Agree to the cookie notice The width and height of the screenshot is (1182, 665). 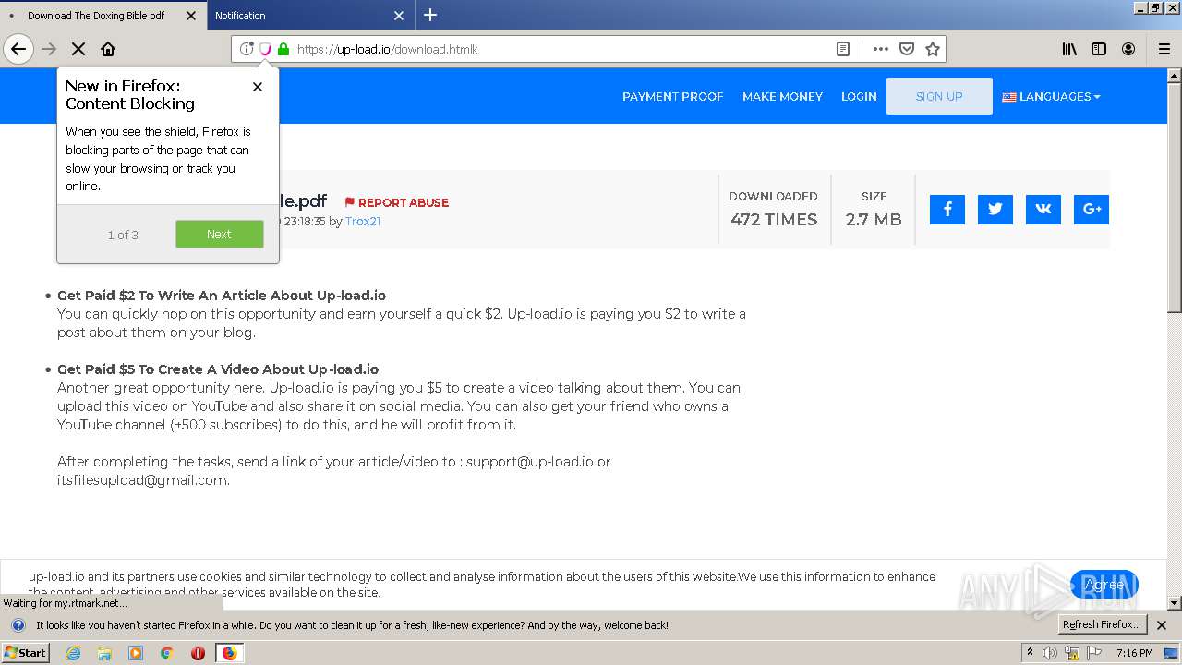1104,585
